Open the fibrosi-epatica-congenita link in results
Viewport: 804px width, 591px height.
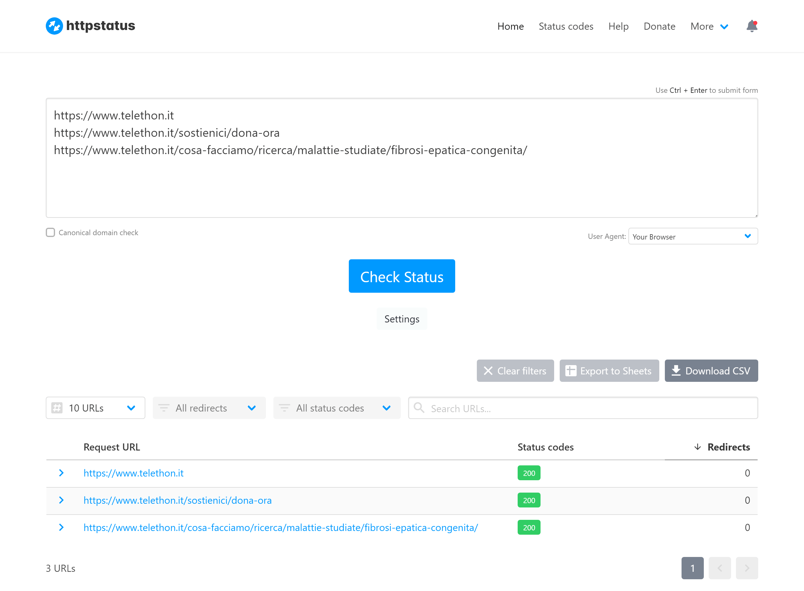pyautogui.click(x=281, y=527)
